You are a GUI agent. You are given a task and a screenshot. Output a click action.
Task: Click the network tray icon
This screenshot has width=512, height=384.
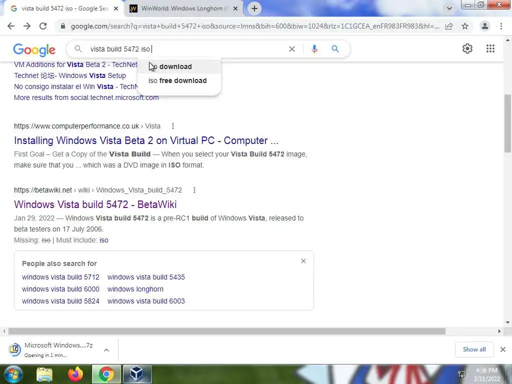(x=461, y=374)
